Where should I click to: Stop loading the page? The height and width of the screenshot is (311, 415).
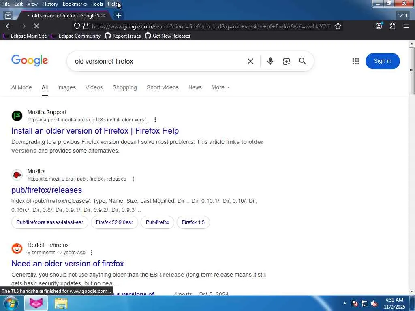tap(36, 26)
